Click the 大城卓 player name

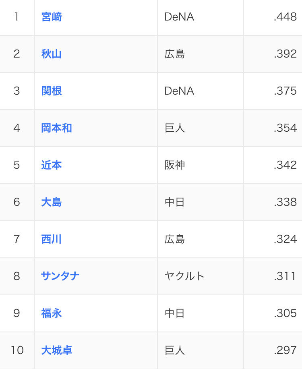coord(56,350)
